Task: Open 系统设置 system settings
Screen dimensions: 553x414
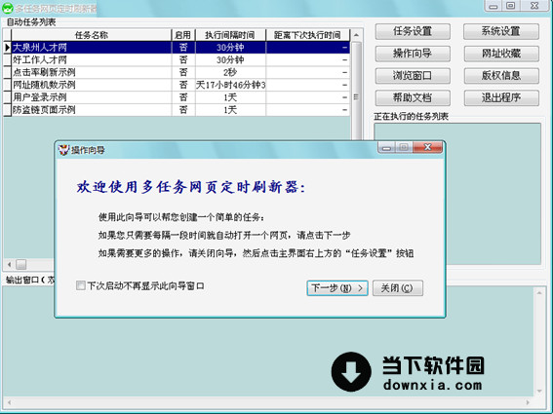Action: point(501,31)
